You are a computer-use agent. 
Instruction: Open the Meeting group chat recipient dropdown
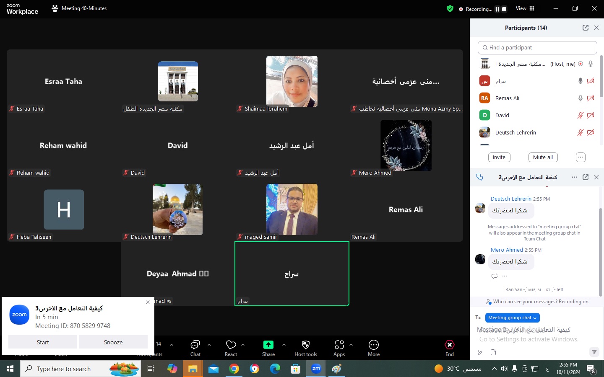pos(512,318)
